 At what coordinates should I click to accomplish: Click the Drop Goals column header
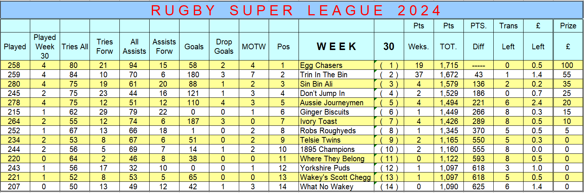[x=224, y=47]
